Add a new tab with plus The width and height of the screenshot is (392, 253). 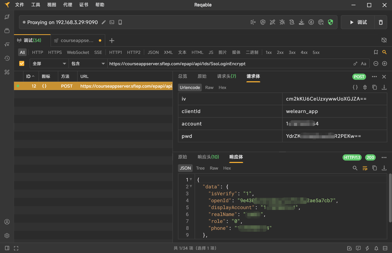112,41
